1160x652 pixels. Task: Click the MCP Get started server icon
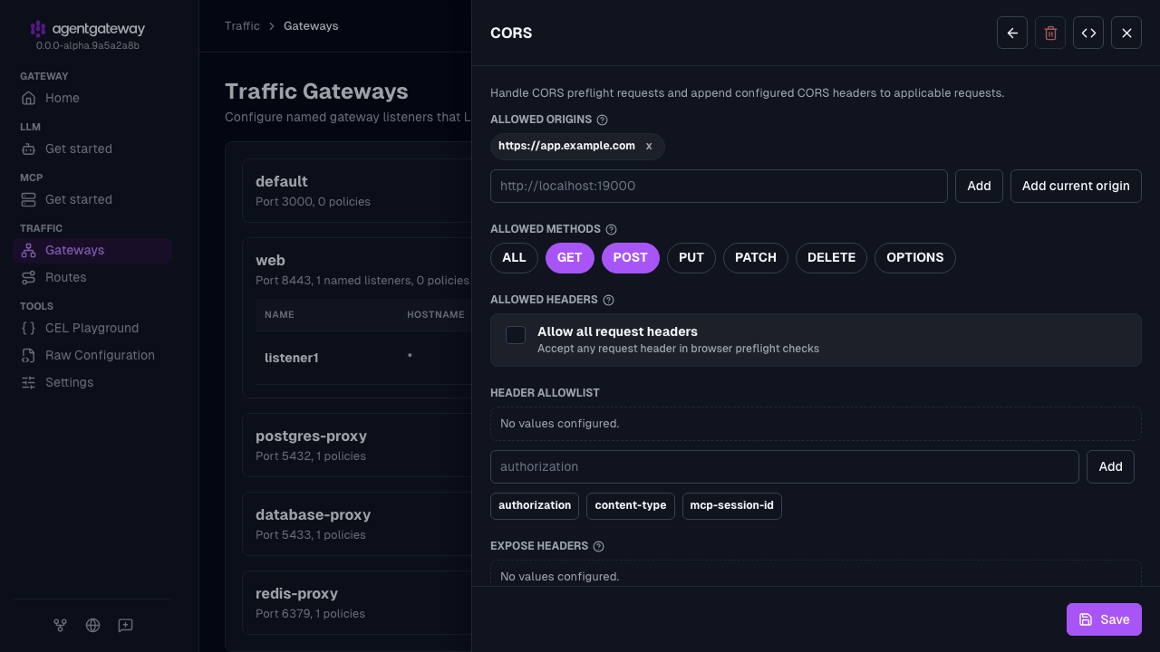pyautogui.click(x=29, y=199)
